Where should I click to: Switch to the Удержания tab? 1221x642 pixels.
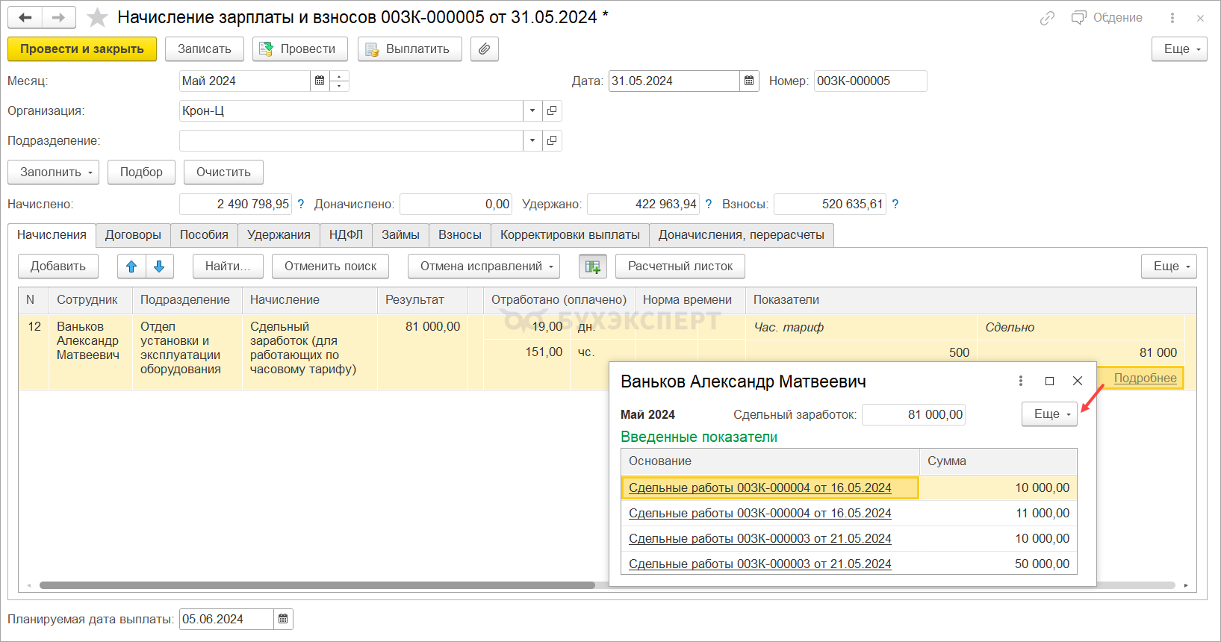(279, 234)
